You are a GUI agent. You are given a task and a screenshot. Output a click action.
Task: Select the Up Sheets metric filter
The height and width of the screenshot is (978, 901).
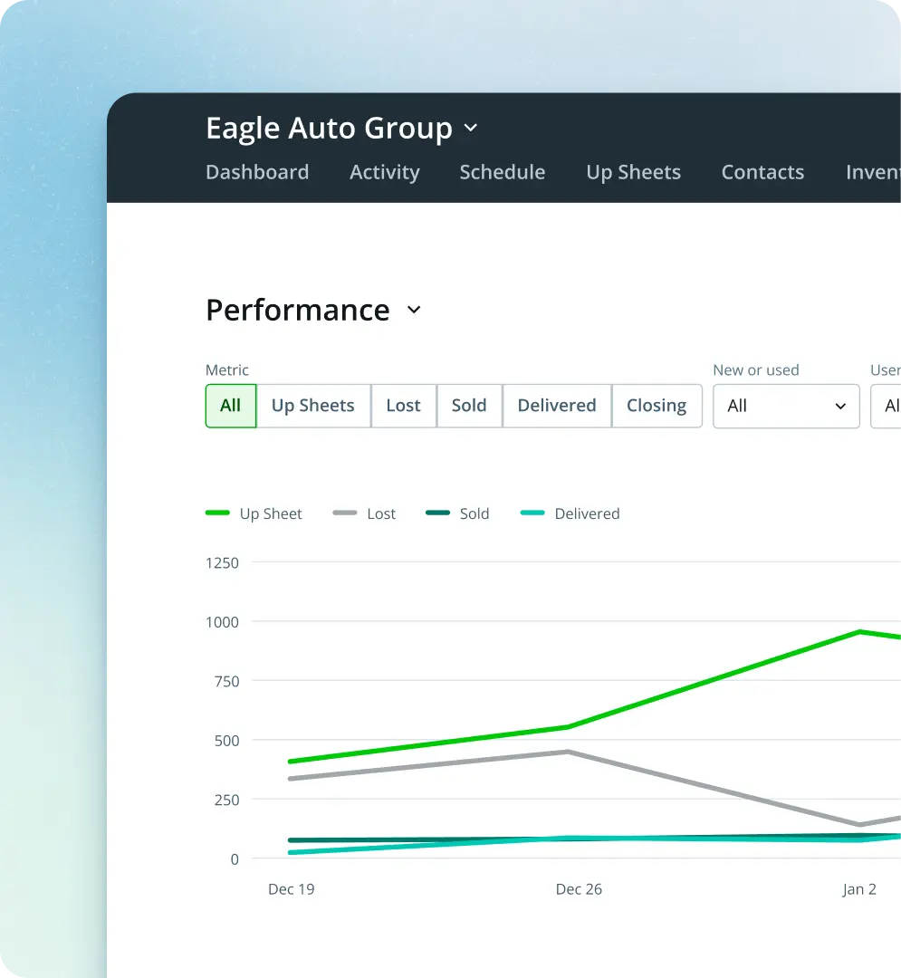pos(312,406)
